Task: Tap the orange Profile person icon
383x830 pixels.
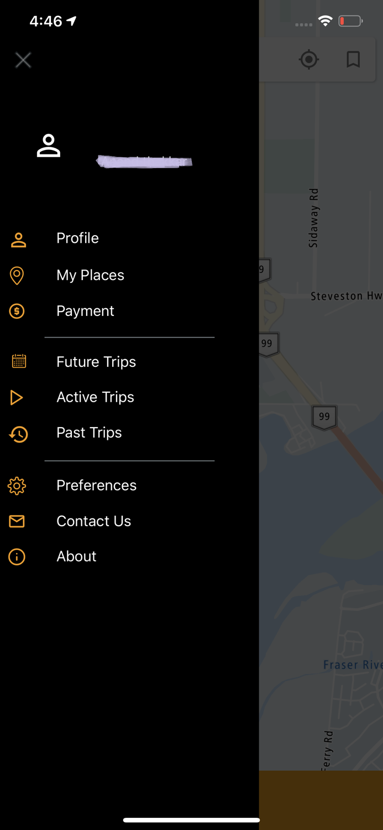Action: point(18,240)
